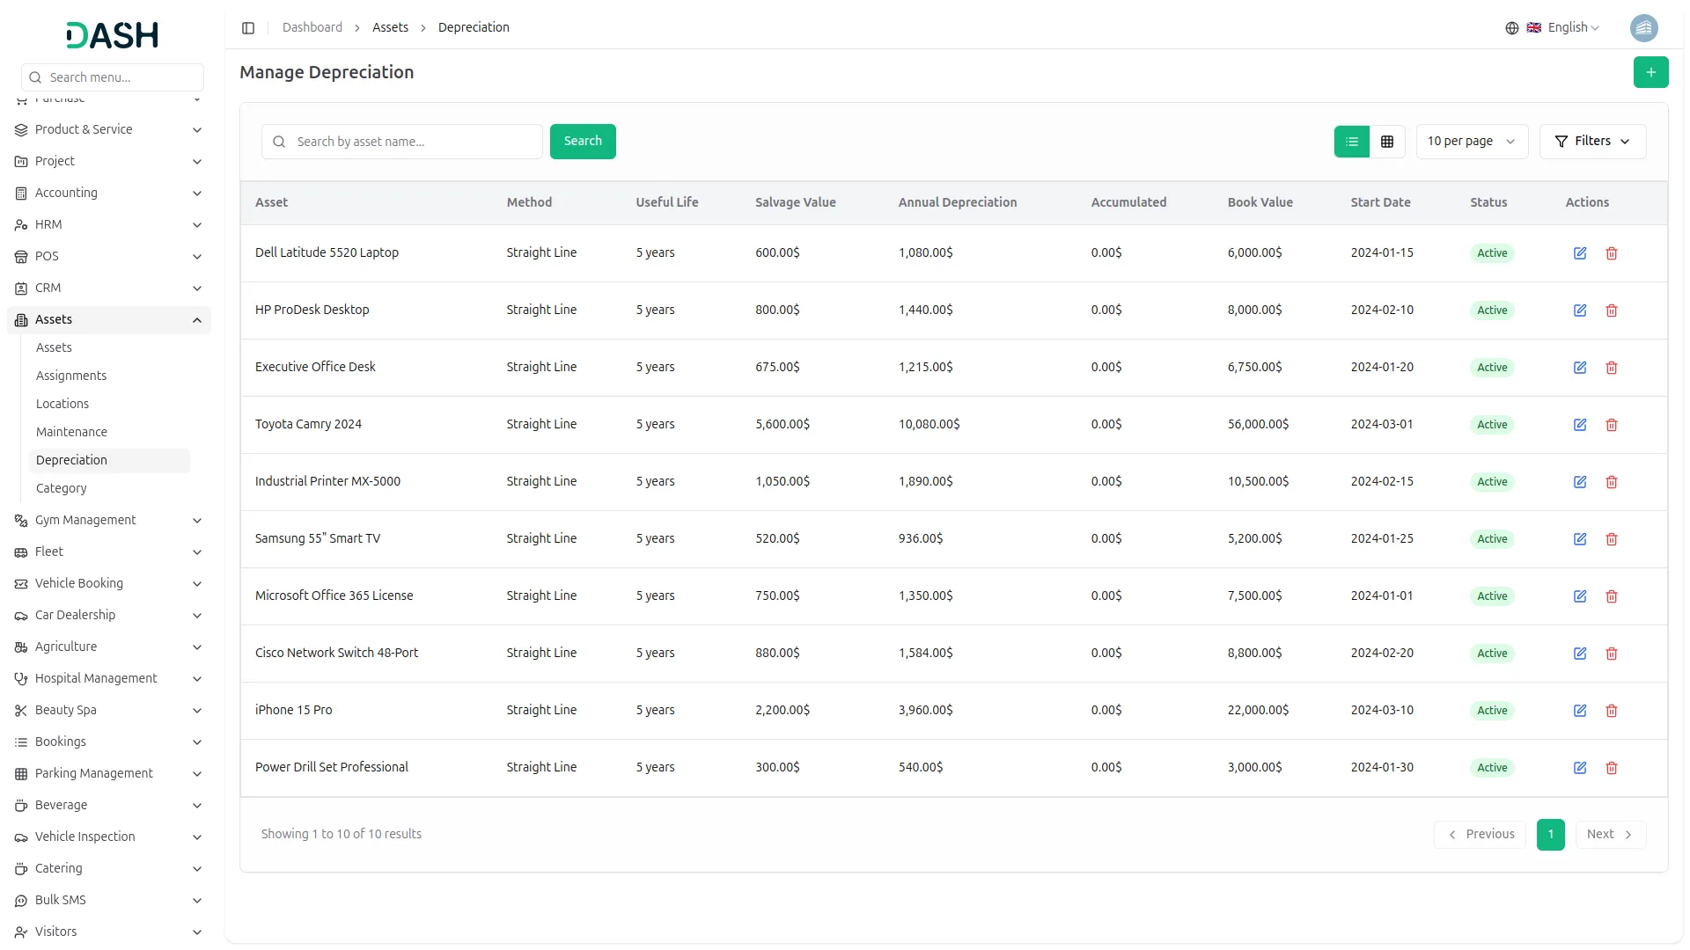Click the Active status badge for HP ProDesk

(x=1491, y=310)
